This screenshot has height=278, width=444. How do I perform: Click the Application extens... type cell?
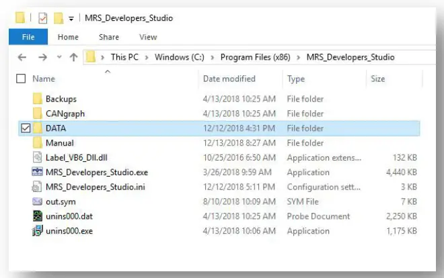pyautogui.click(x=324, y=158)
